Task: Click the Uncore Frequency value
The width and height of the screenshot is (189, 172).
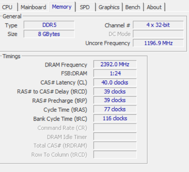Action: [x=158, y=43]
